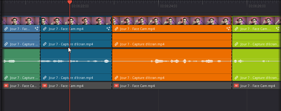Click "Jour 7 - Face Cam.mp4" label on grey clip under dark blue audio
The image size is (281, 111).
(x=66, y=86)
